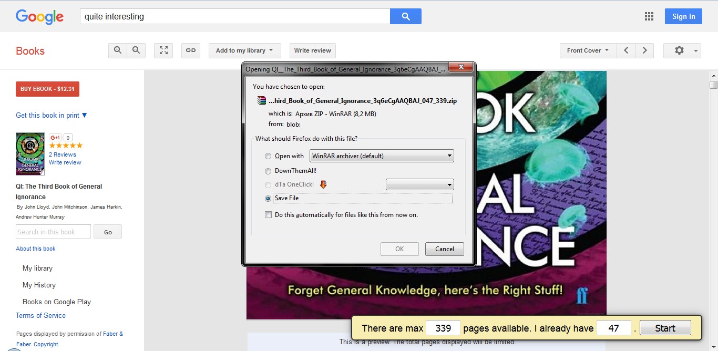
Task: Go to previous page arrow
Action: coord(625,50)
